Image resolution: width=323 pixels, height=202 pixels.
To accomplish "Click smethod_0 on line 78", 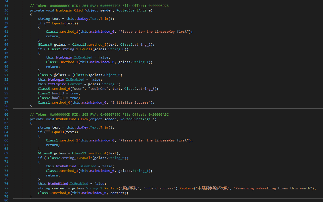I will point(61,193).
